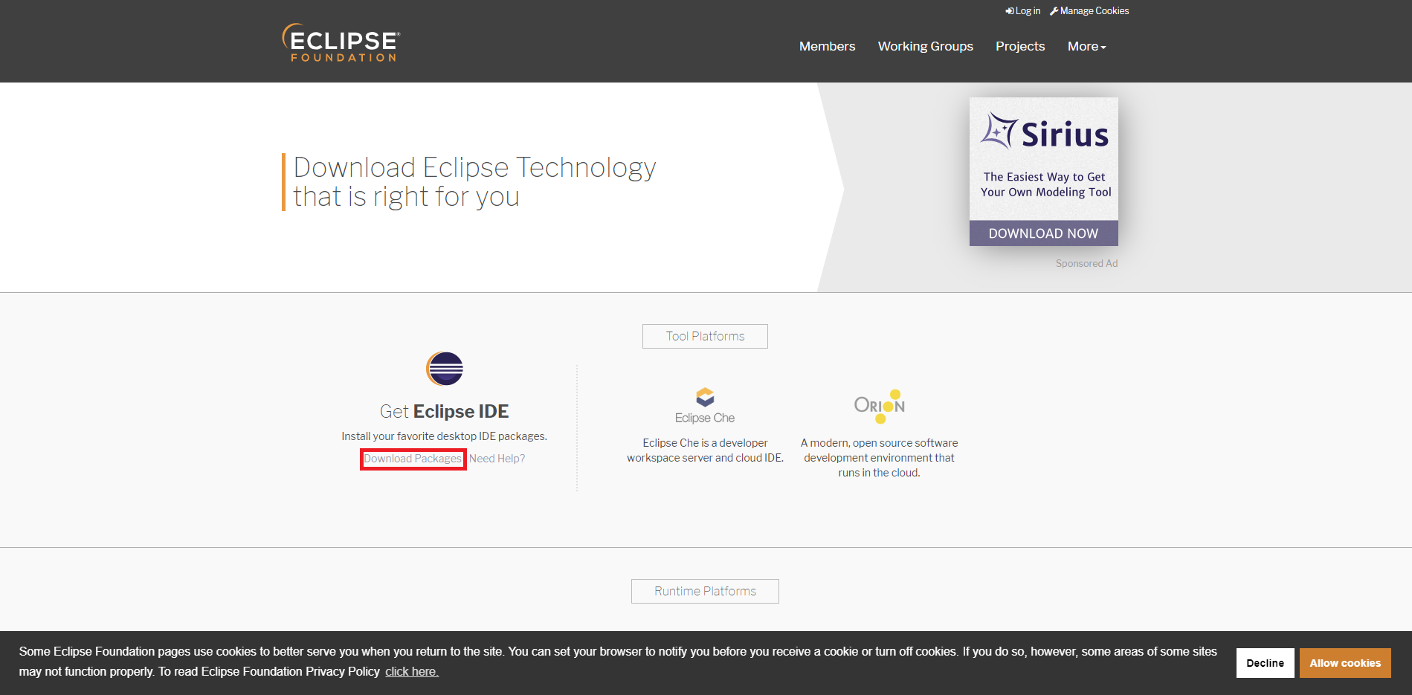
Task: Click the 'Get Eclipse IDE' heading
Action: pos(444,411)
